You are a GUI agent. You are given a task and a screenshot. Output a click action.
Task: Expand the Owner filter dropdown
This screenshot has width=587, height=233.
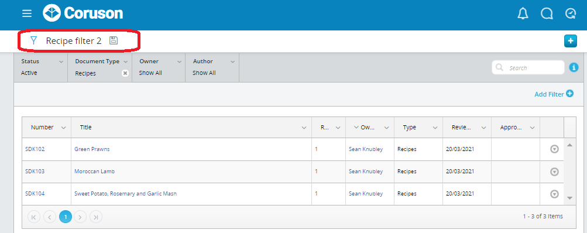click(179, 62)
